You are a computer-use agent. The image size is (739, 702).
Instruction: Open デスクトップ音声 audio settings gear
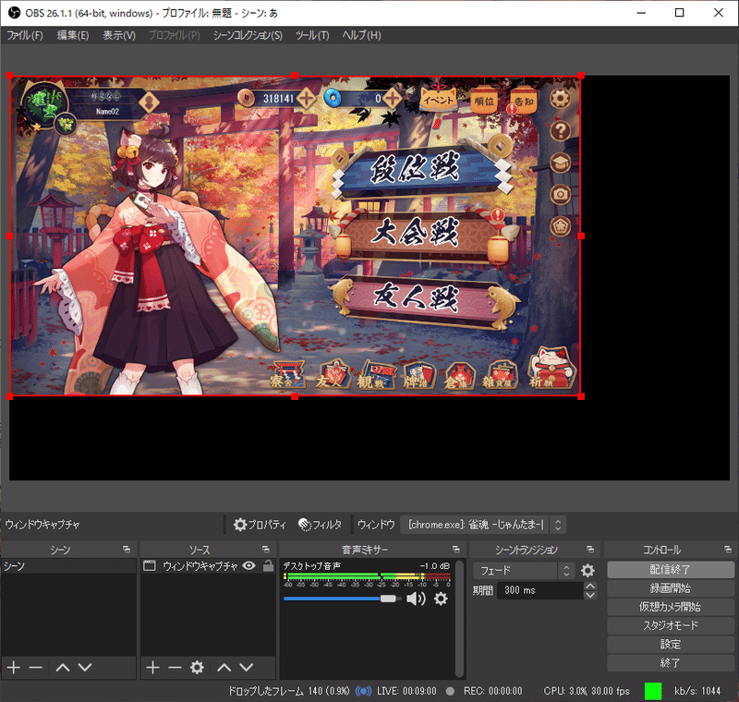tap(441, 599)
